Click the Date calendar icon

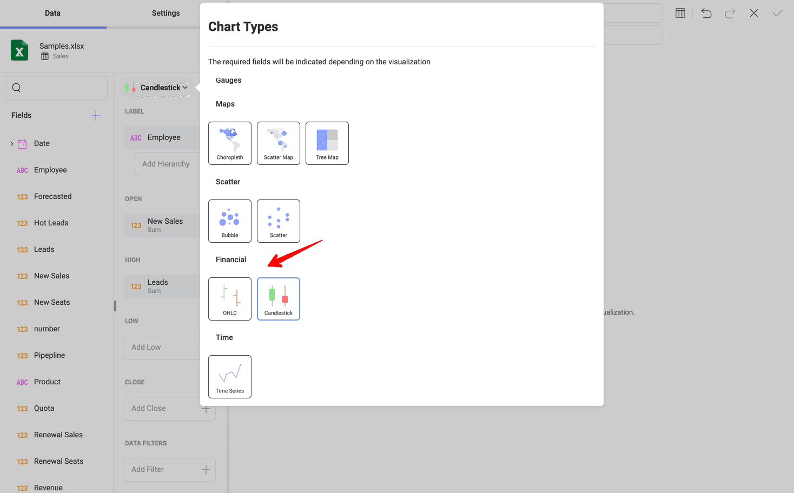point(22,144)
